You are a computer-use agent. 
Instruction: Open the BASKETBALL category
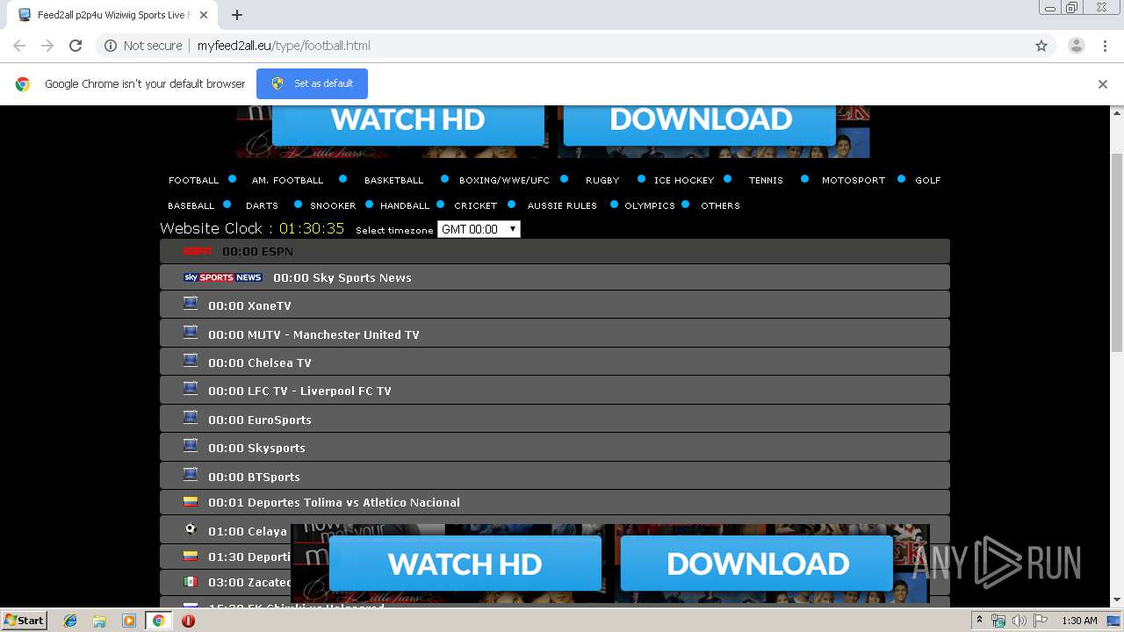tap(393, 180)
